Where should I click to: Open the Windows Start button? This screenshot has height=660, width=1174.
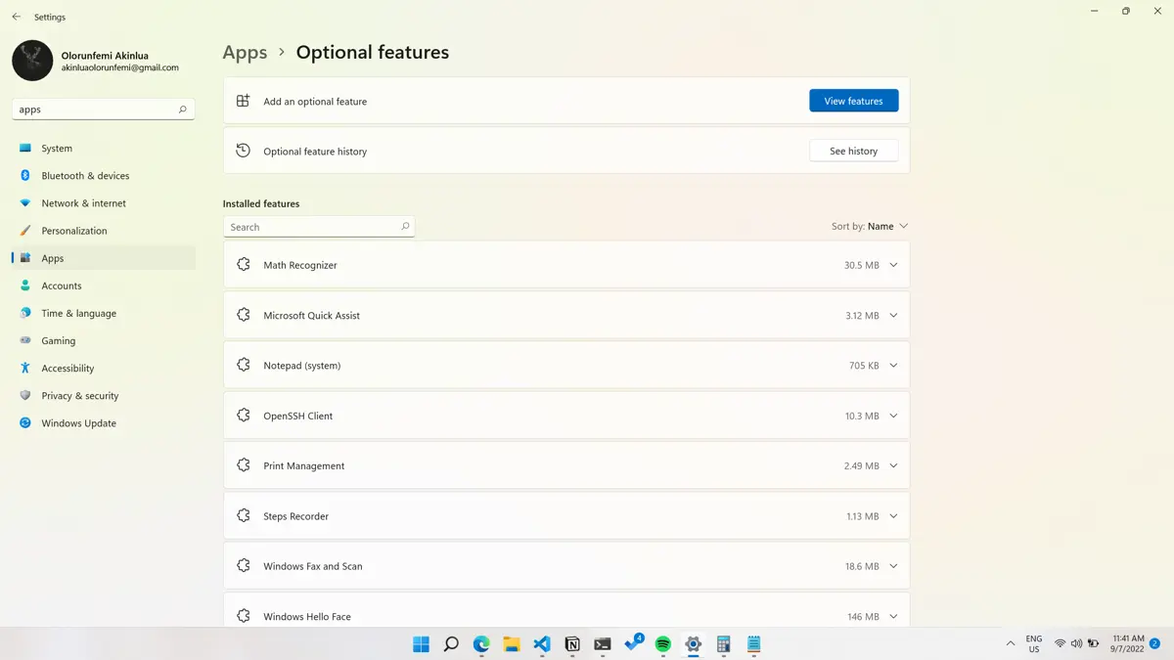click(x=421, y=644)
